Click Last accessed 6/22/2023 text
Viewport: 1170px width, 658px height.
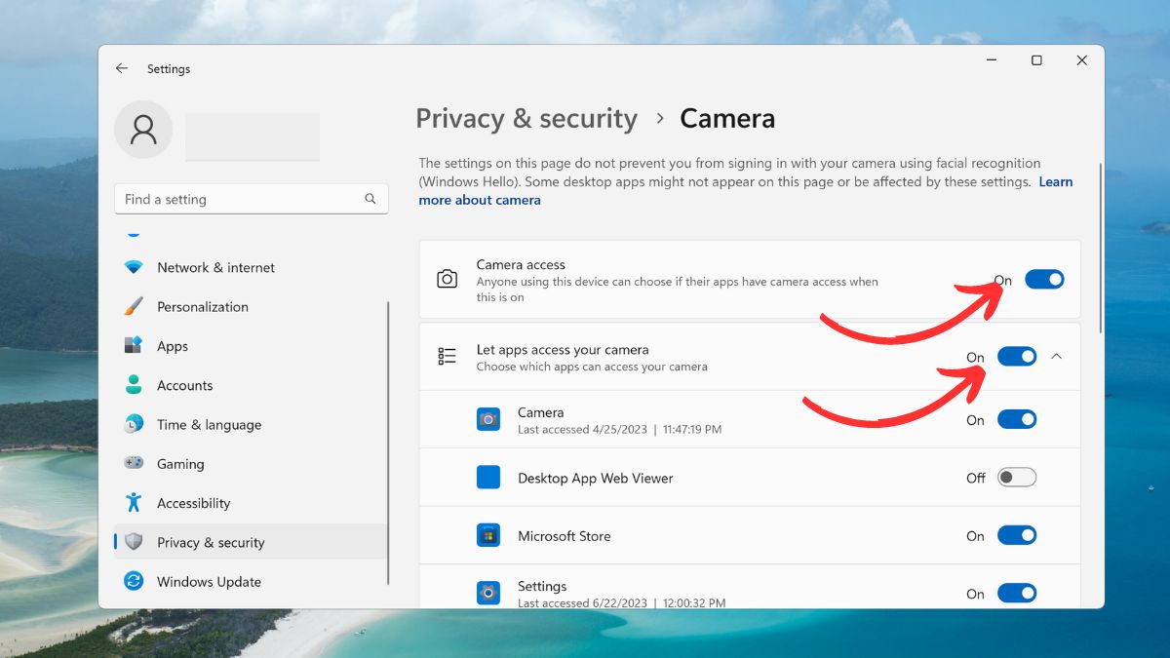coord(622,603)
